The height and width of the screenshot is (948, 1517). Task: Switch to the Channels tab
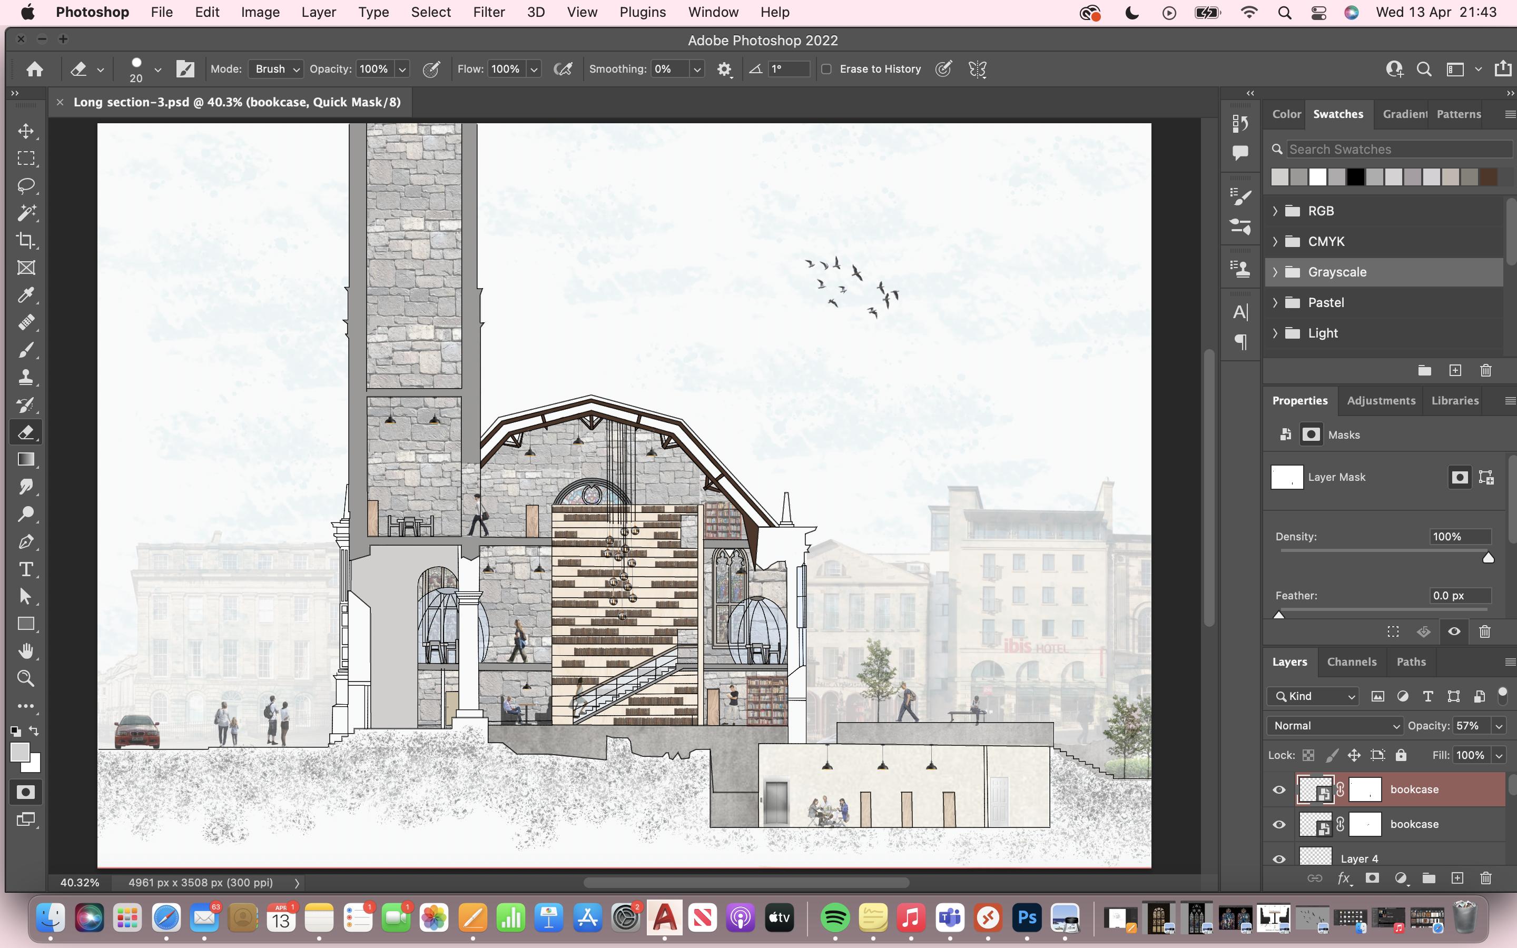tap(1351, 661)
